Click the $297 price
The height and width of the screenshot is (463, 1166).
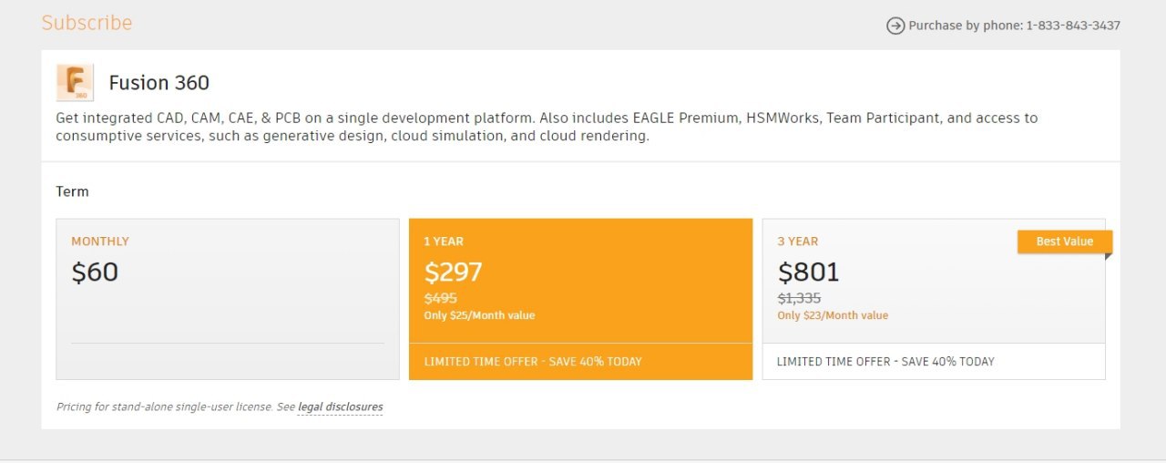click(454, 272)
